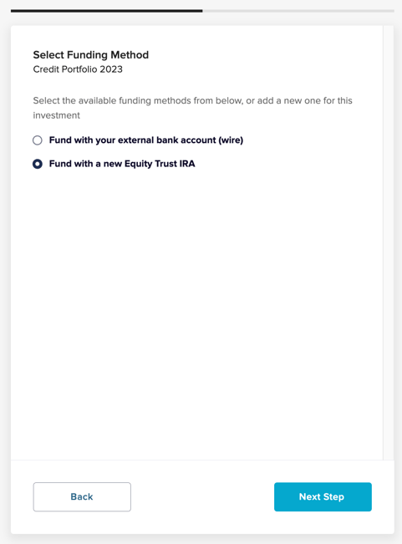The height and width of the screenshot is (544, 402).
Task: Click the 'Credit Portfolio 2023' subtitle
Action: click(x=78, y=69)
